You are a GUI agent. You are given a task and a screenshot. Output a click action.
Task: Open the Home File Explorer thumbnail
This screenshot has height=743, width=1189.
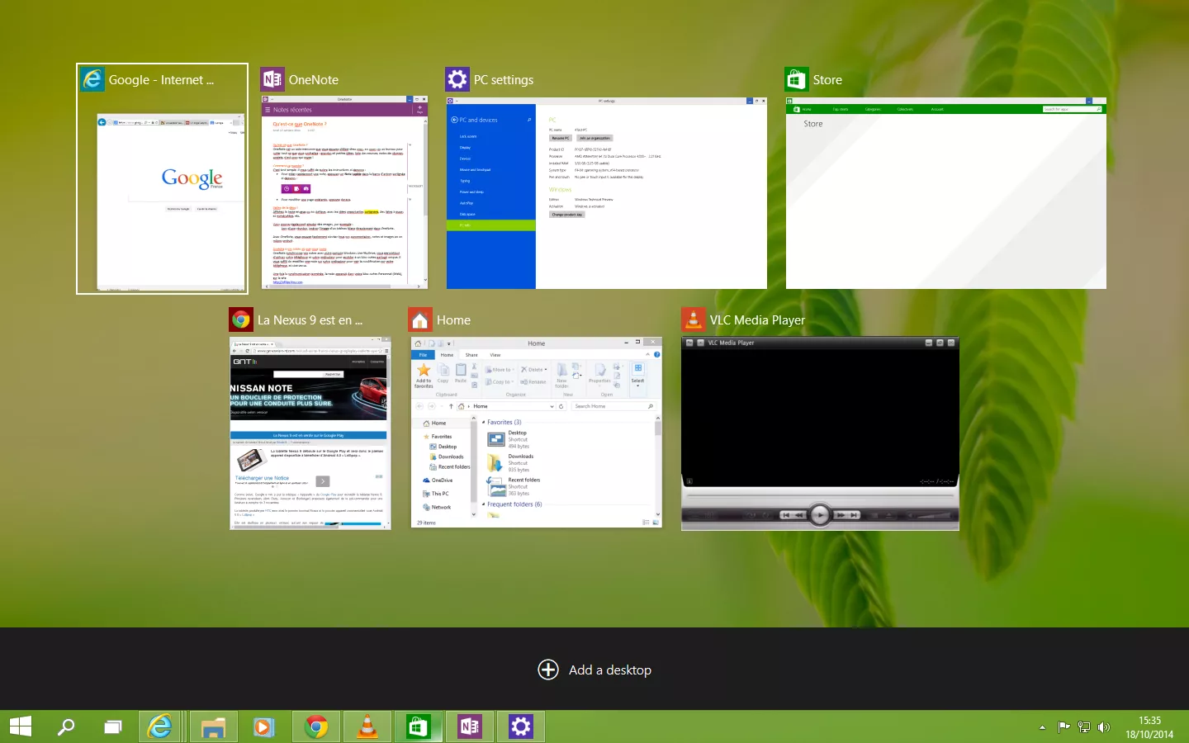[x=537, y=433]
